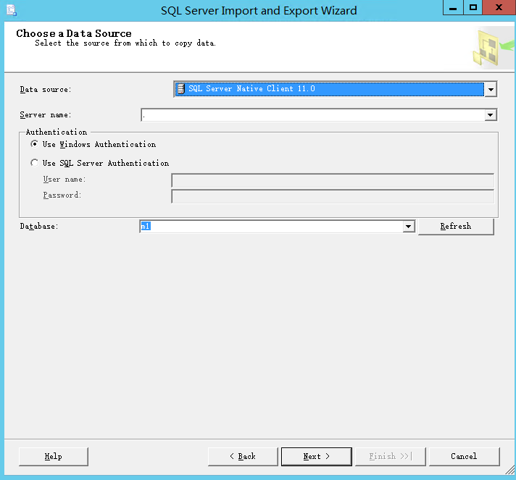This screenshot has height=480, width=516.
Task: Go Back to the previous page
Action: 243,456
